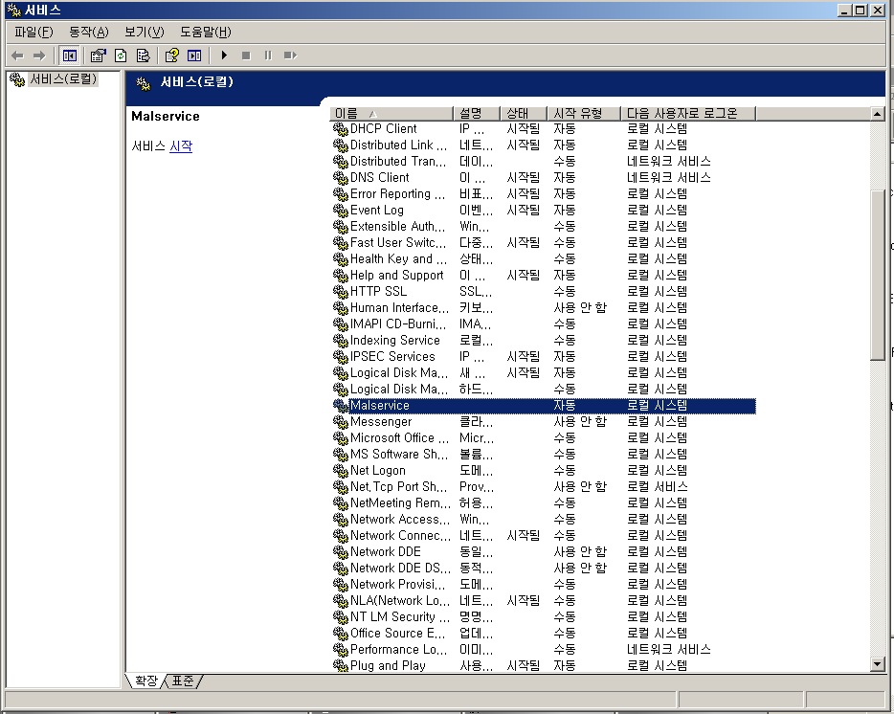Click the Forward arrow toolbar icon

tap(39, 56)
